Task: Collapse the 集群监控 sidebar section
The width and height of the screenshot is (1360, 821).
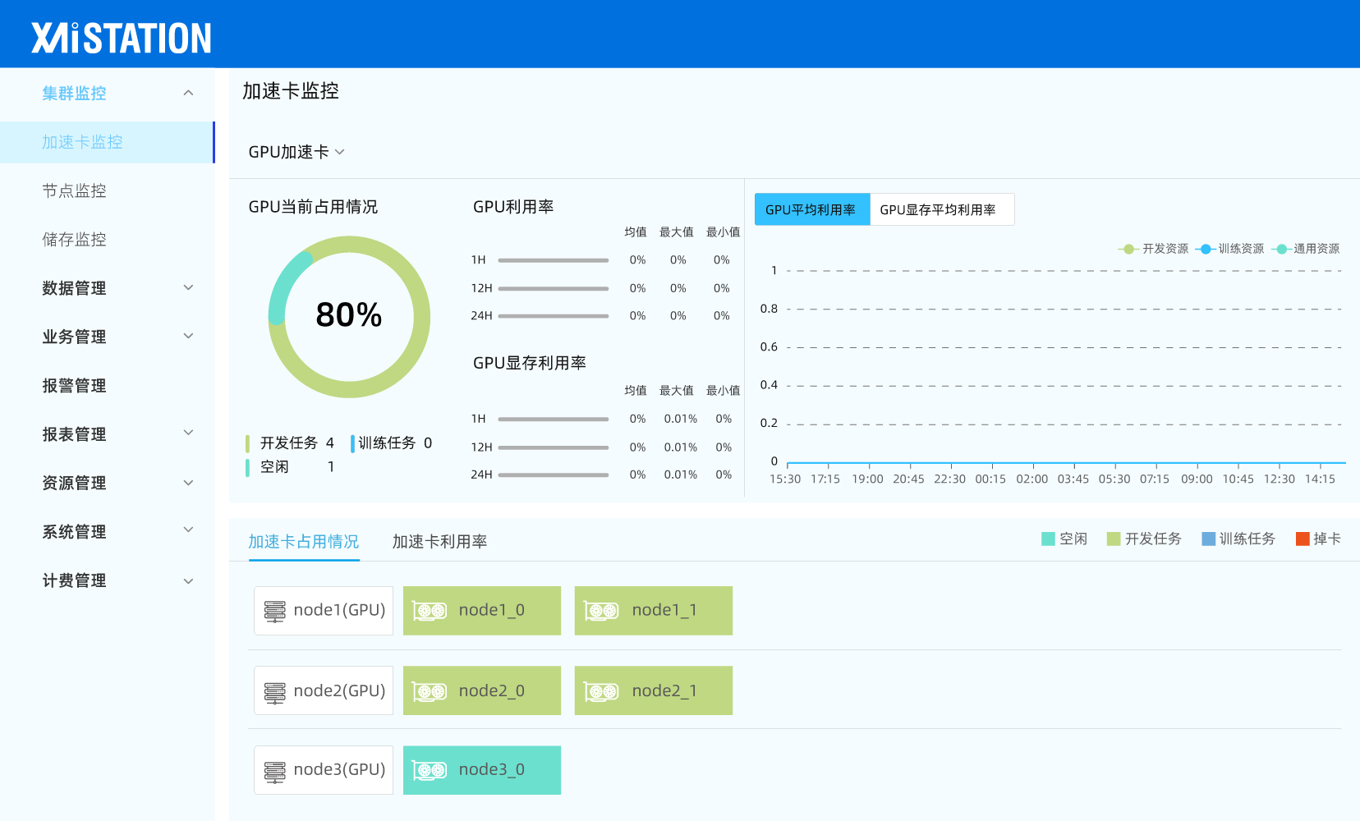Action: [188, 94]
